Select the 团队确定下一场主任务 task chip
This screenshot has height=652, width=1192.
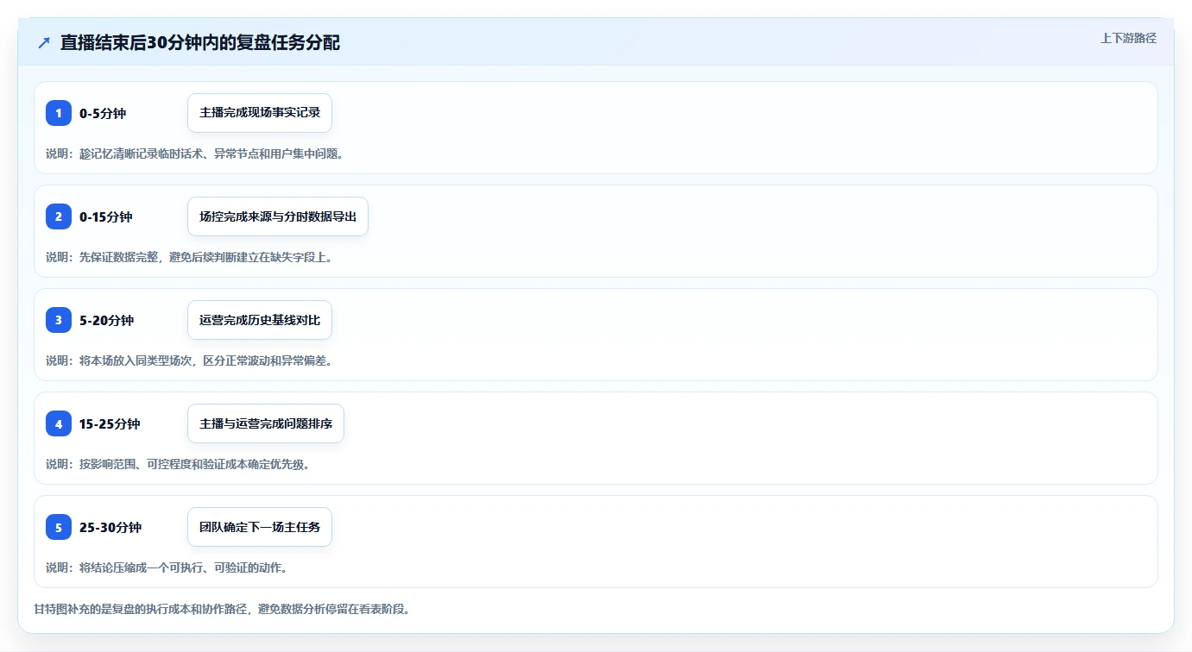tap(260, 527)
